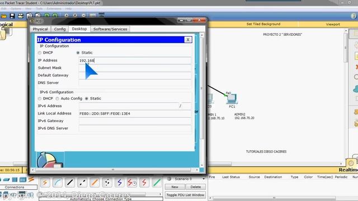
Task: Select the Phone dotted cable icon
Action: [107, 183]
